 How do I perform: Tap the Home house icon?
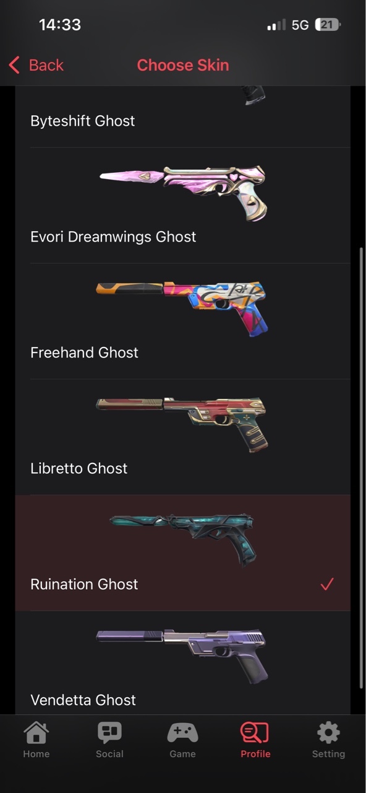[x=36, y=734]
